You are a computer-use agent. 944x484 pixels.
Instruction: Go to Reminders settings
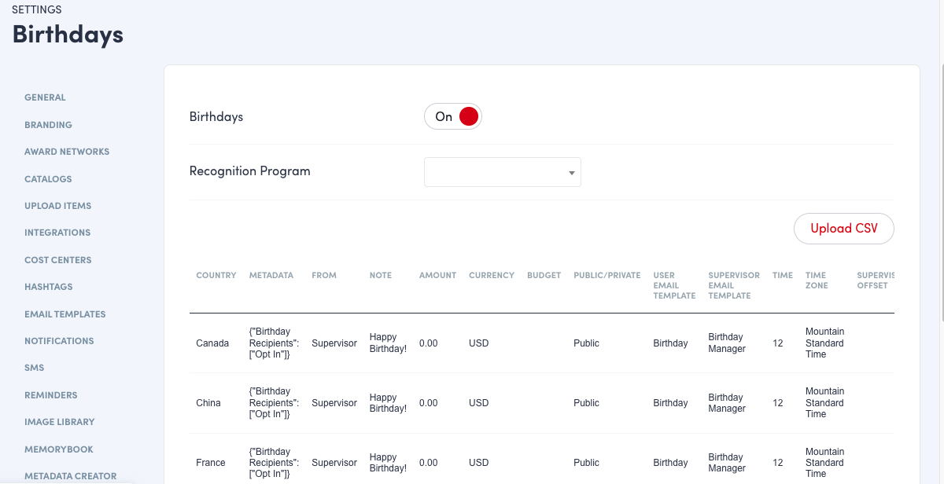[x=50, y=395]
